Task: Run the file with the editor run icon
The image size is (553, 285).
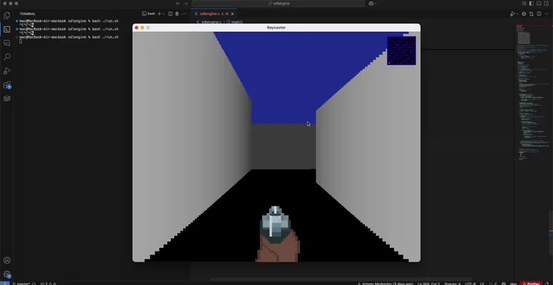Action: (512, 14)
